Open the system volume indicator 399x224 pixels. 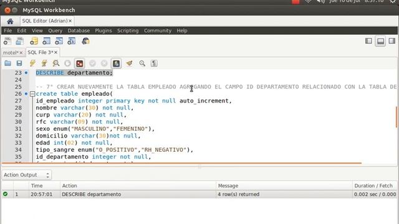click(x=320, y=1)
